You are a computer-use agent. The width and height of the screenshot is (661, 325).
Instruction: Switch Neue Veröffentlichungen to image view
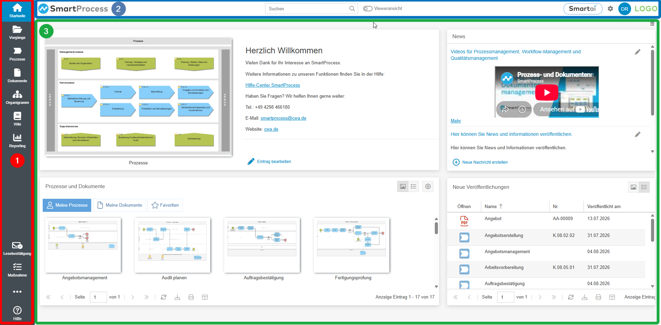[x=633, y=187]
